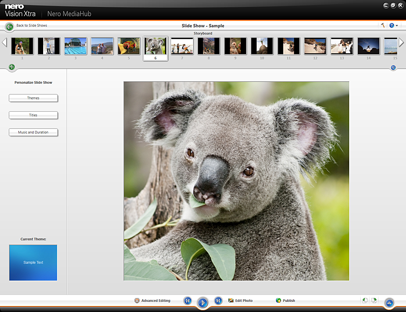Publish the slide show
Image resolution: width=406 pixels, height=312 pixels.
tap(285, 301)
